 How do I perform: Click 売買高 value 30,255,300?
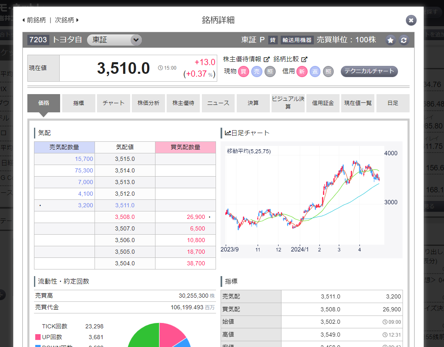[194, 296]
